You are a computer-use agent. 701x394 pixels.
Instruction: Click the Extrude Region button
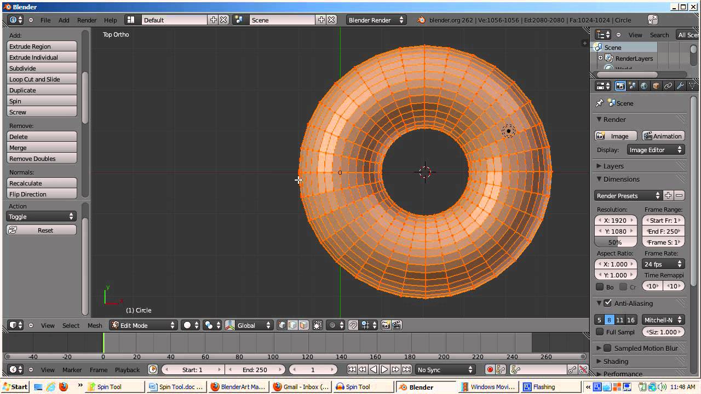coord(42,47)
